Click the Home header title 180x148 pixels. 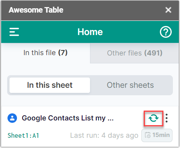pyautogui.click(x=90, y=32)
